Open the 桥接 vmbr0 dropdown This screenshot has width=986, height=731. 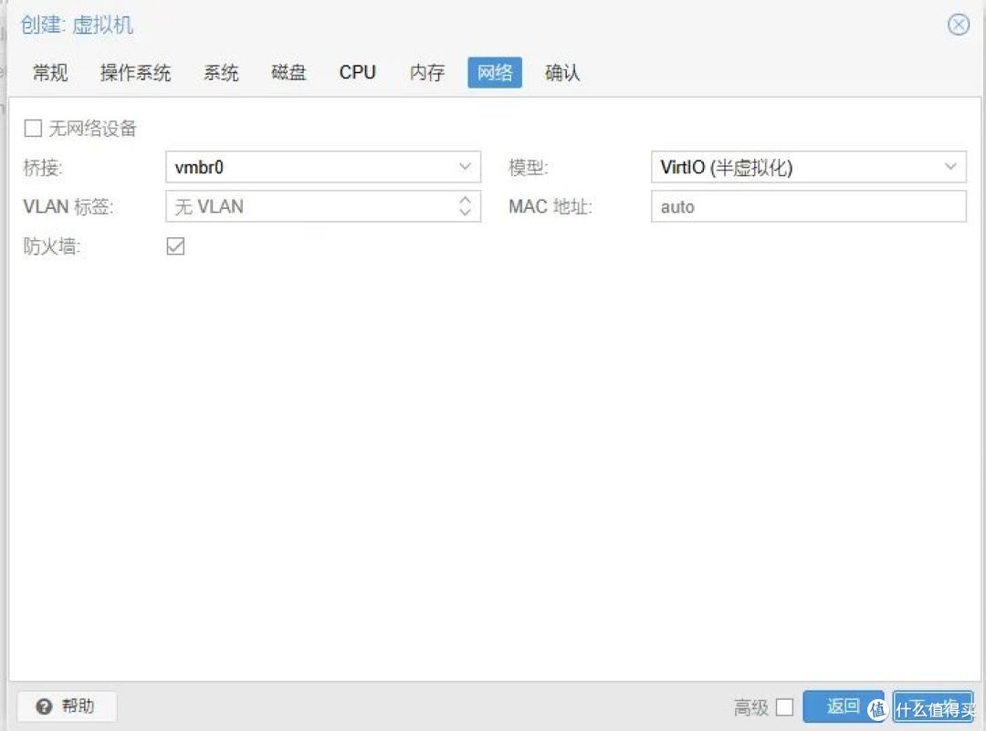point(465,167)
